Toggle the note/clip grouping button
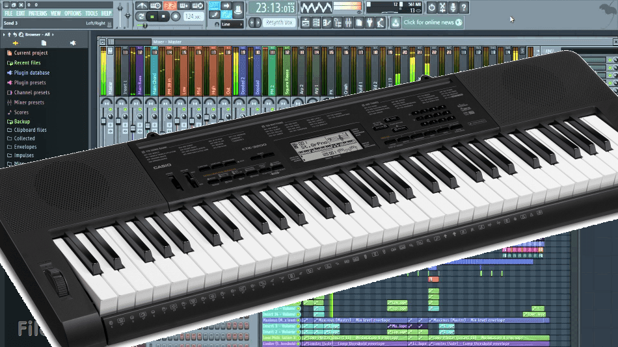618x347 pixels. coord(226,15)
